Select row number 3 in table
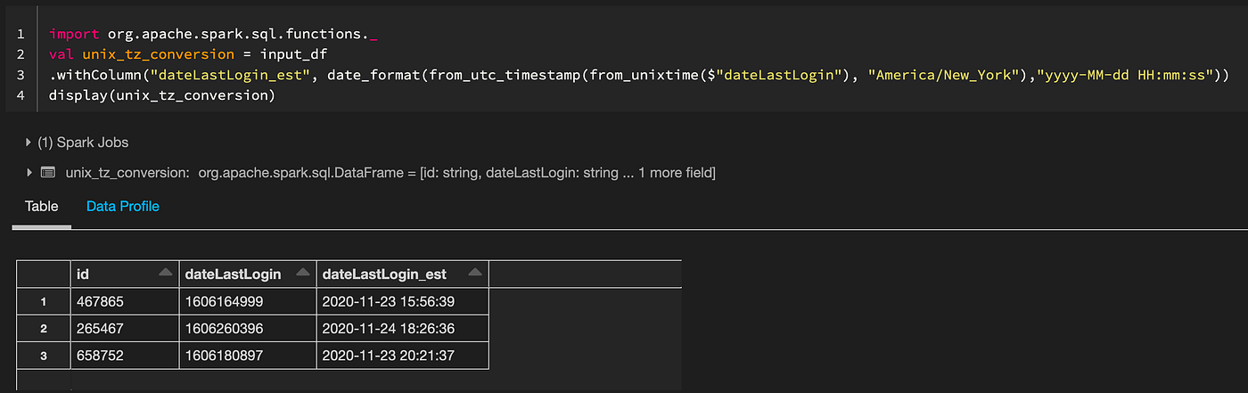The height and width of the screenshot is (393, 1248). (x=43, y=355)
